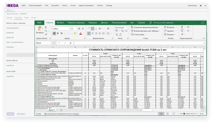Toggle center text alignment

tap(92, 33)
